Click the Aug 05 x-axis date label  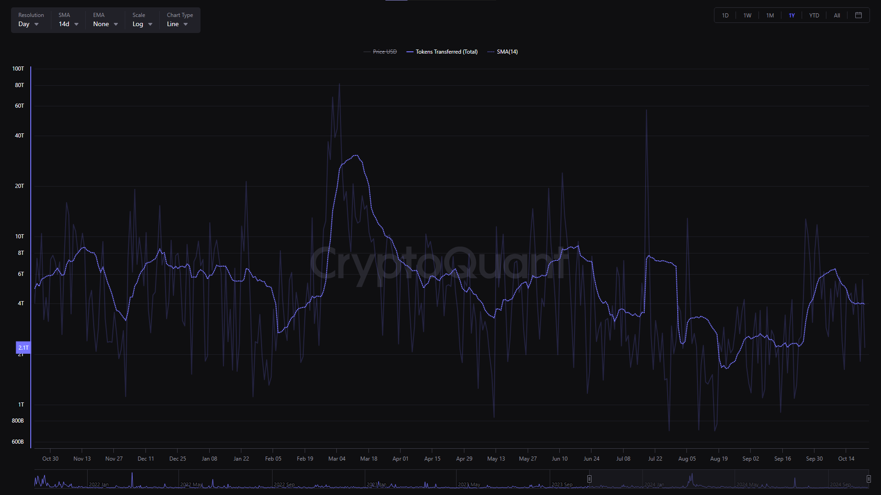tap(687, 459)
